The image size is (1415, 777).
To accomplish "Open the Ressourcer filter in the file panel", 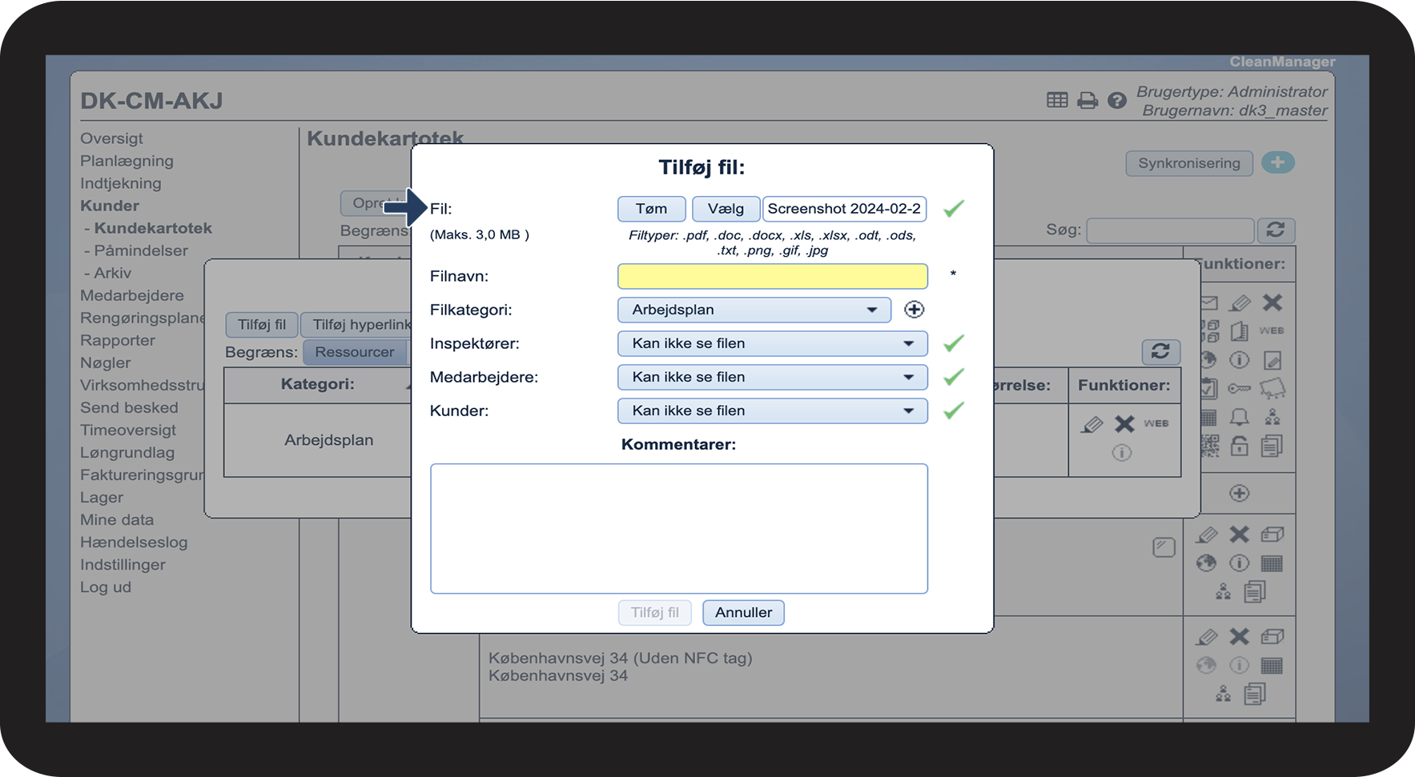I will [355, 352].
